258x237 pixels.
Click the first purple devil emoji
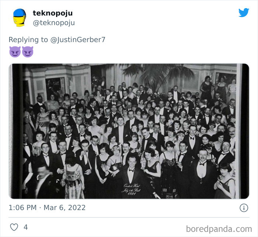15,52
